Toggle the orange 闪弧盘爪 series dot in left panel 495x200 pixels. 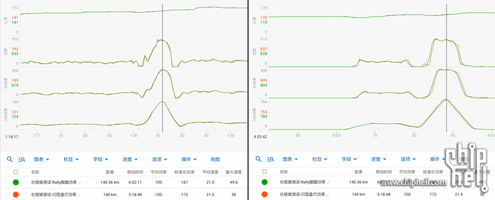click(16, 194)
